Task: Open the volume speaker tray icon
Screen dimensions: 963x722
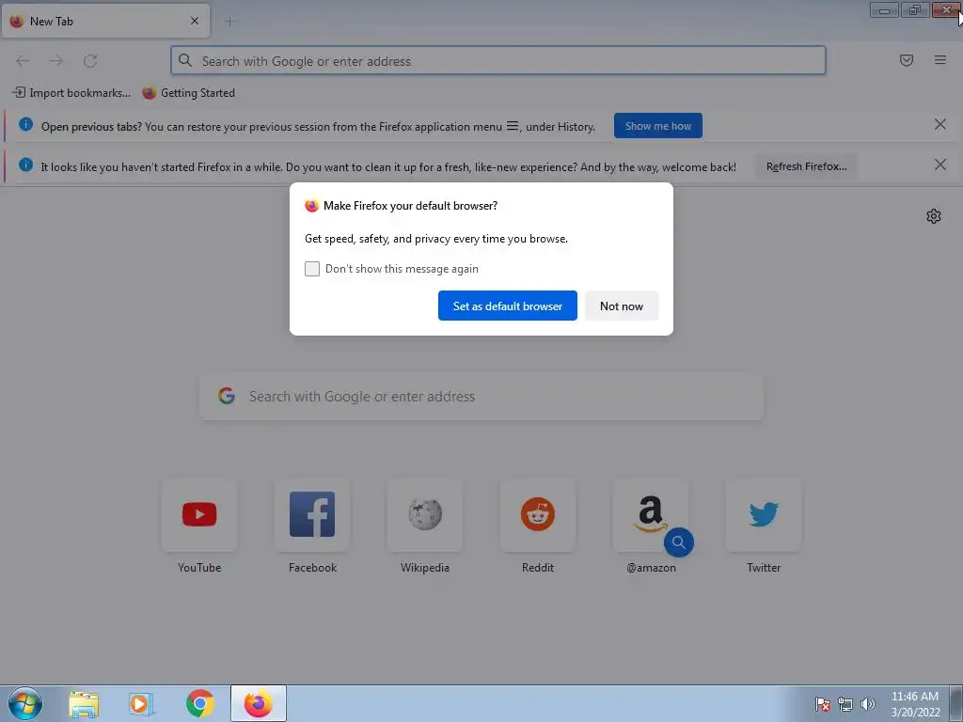Action: [867, 704]
